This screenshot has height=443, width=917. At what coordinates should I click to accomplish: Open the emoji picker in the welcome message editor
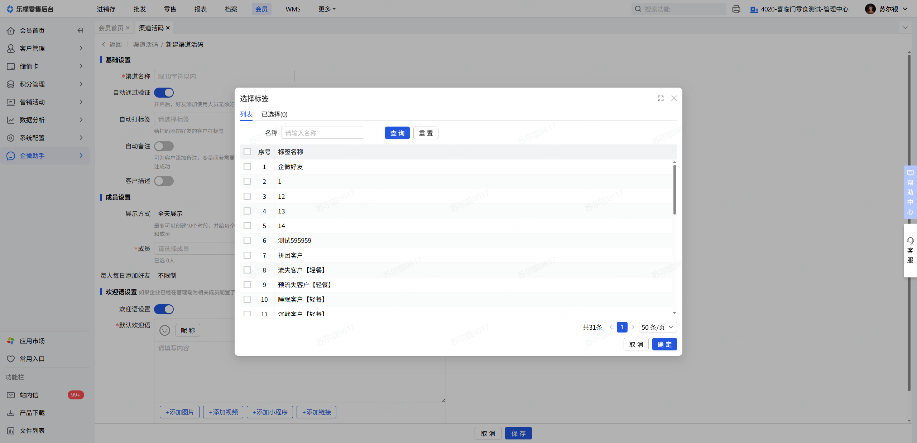pos(164,330)
